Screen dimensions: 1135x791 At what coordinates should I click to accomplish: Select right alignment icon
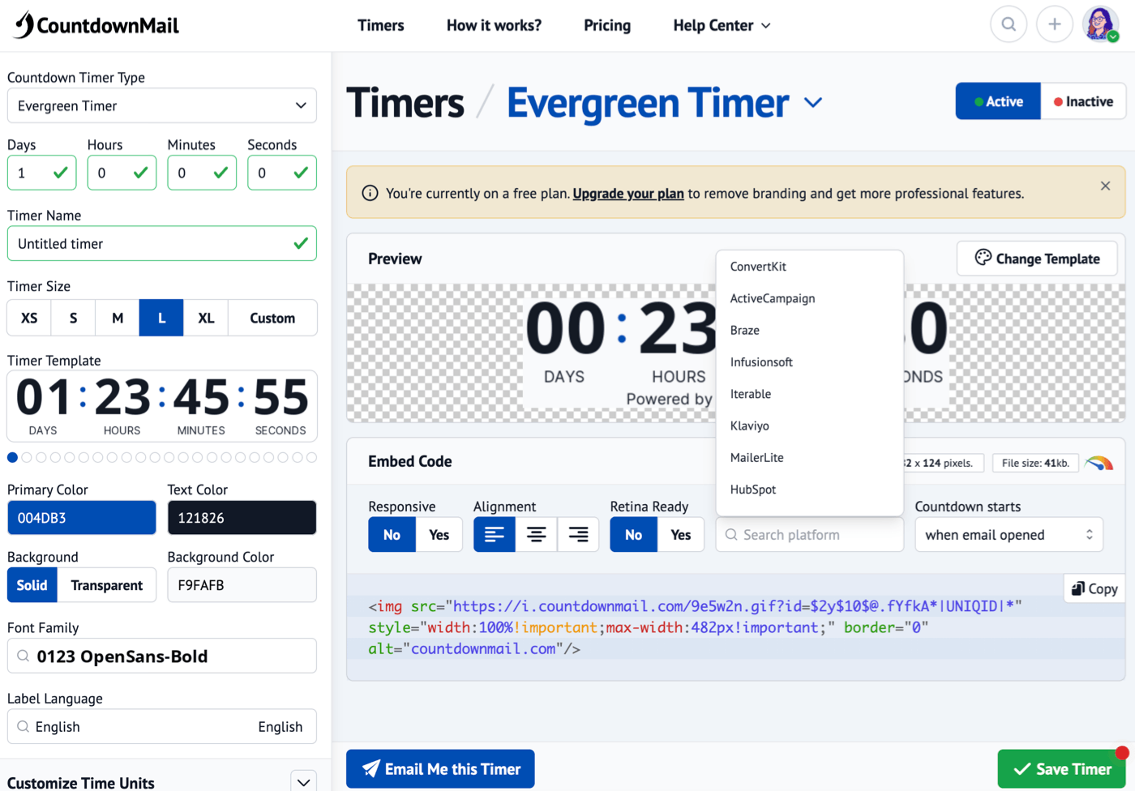coord(578,535)
